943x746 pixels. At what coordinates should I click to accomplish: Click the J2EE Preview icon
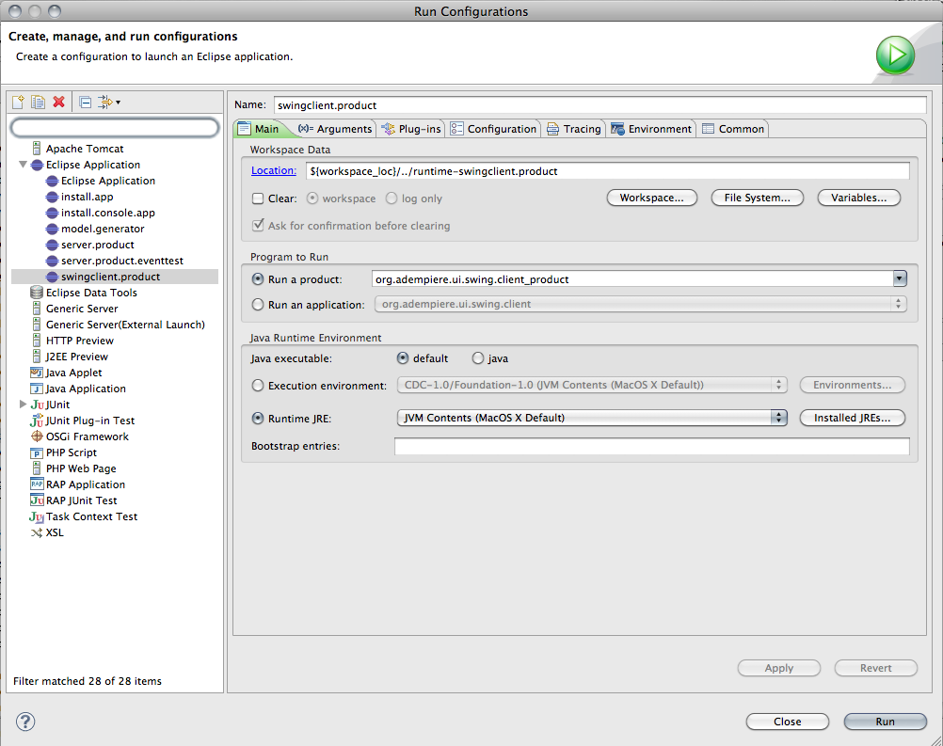click(37, 357)
